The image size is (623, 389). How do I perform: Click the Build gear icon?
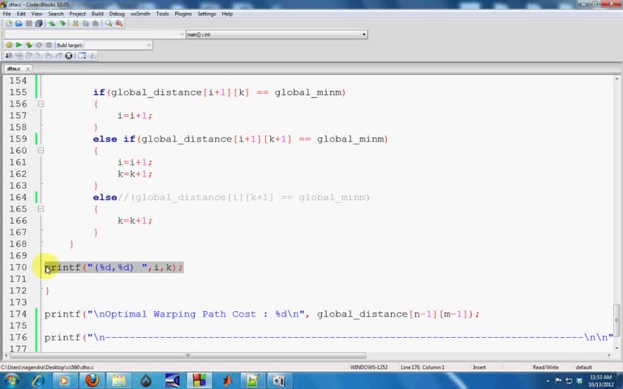coord(9,45)
